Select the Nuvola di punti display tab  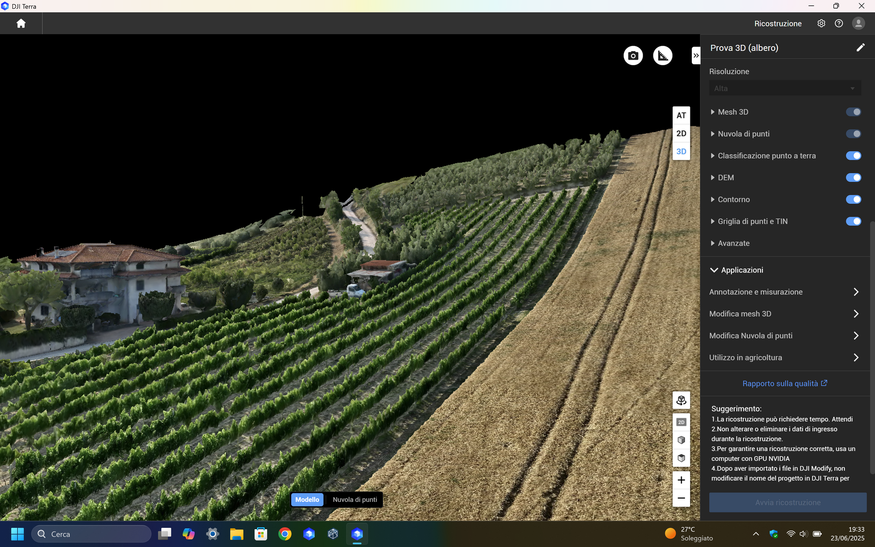coord(355,500)
